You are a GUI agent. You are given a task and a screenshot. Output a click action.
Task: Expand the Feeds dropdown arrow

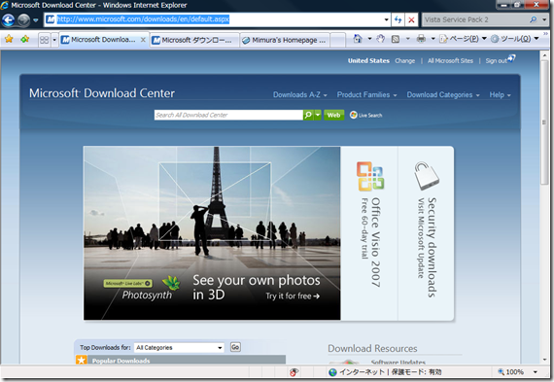click(x=408, y=39)
